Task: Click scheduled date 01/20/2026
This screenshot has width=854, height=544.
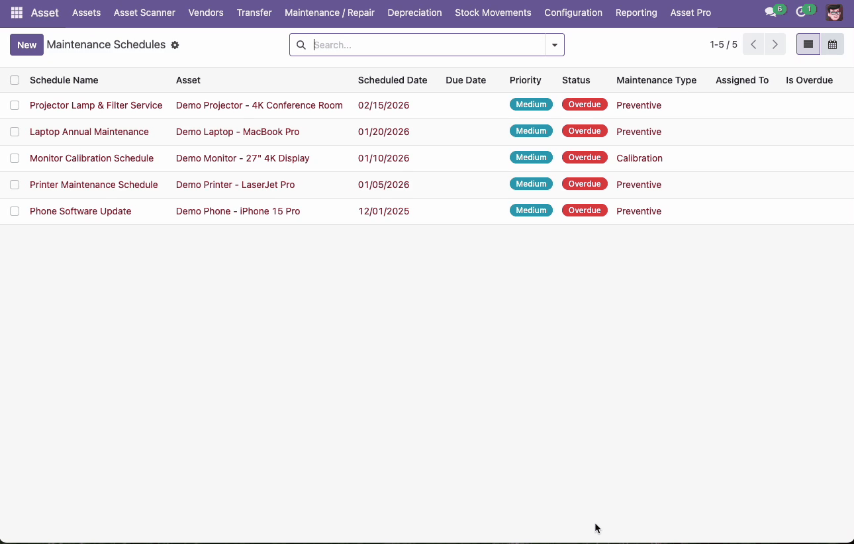Action: pos(384,132)
